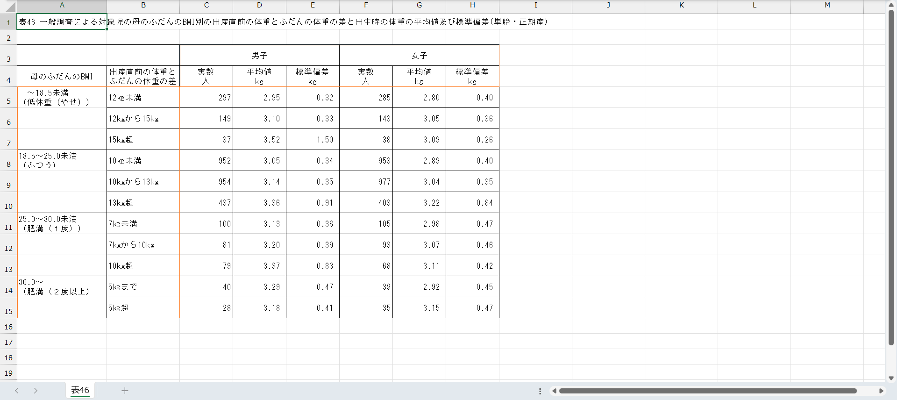This screenshot has width=897, height=400.
Task: Click the horizontal scrollbar thumb
Action: click(707, 391)
